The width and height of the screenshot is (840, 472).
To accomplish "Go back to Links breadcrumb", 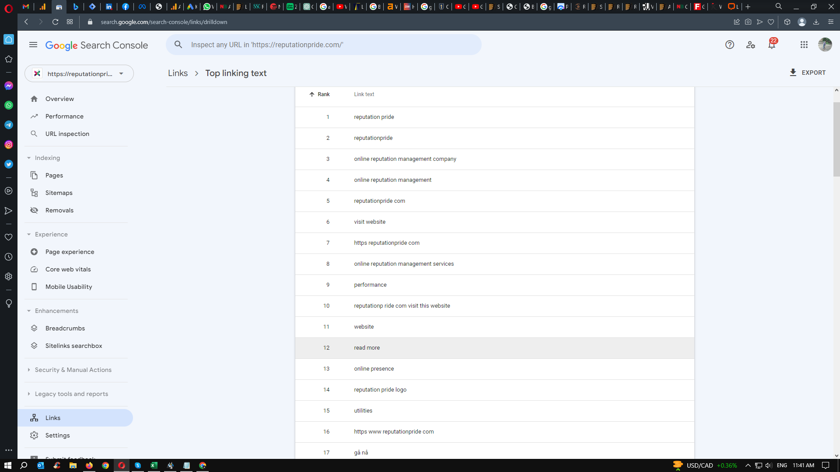I will [x=178, y=73].
